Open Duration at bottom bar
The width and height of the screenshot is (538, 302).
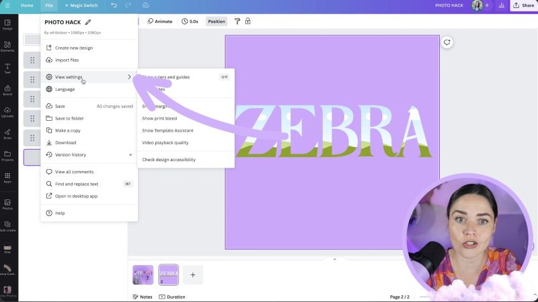(172, 297)
